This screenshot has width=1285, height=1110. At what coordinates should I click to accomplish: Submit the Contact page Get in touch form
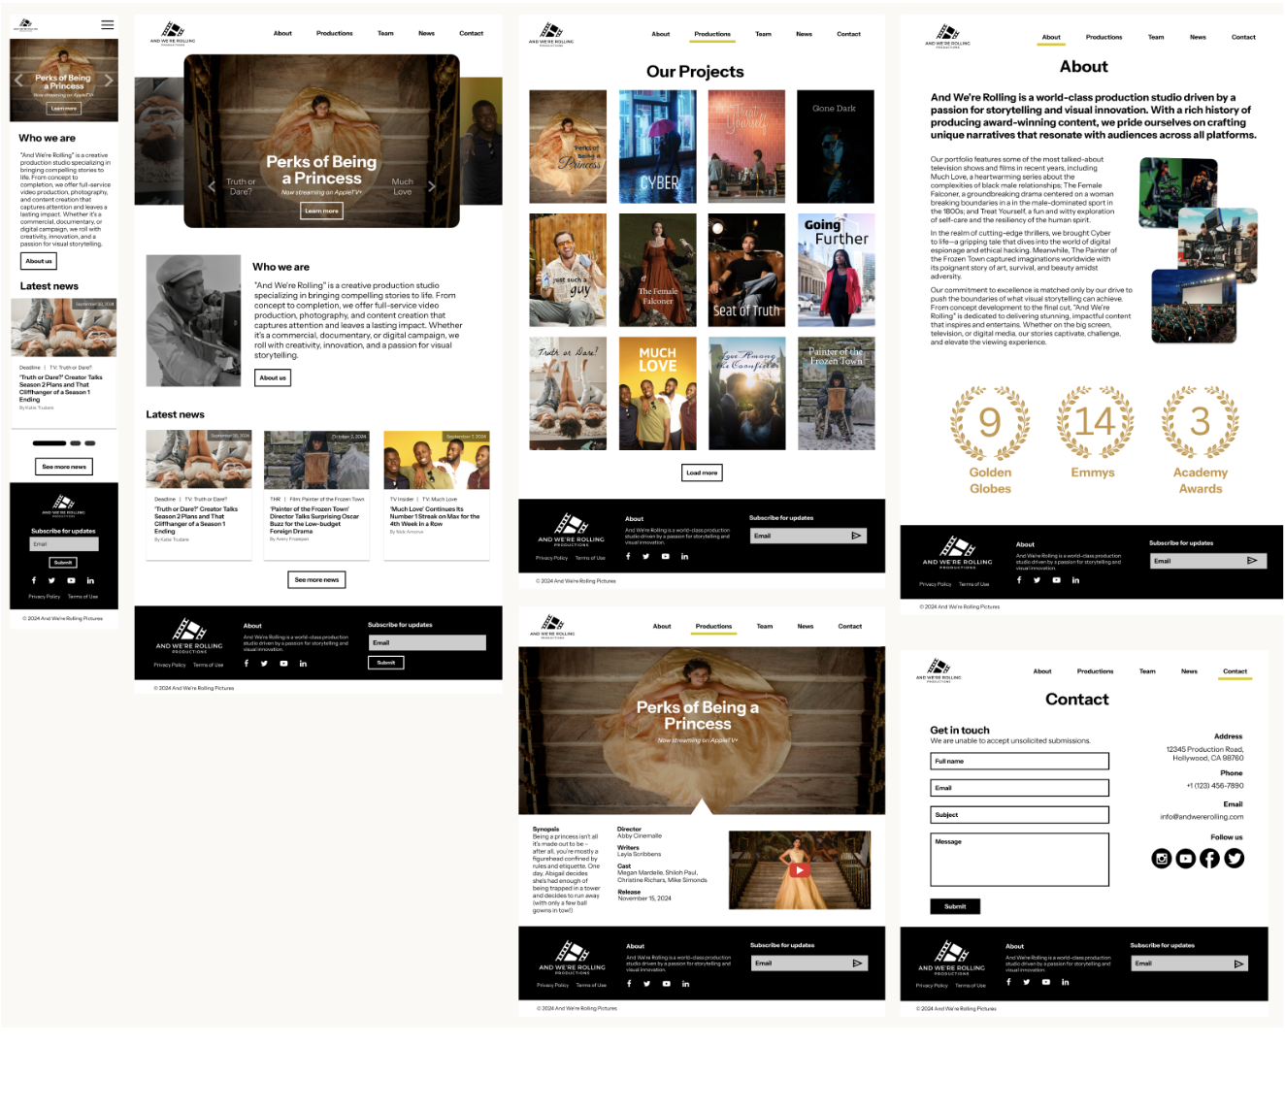[x=955, y=906]
